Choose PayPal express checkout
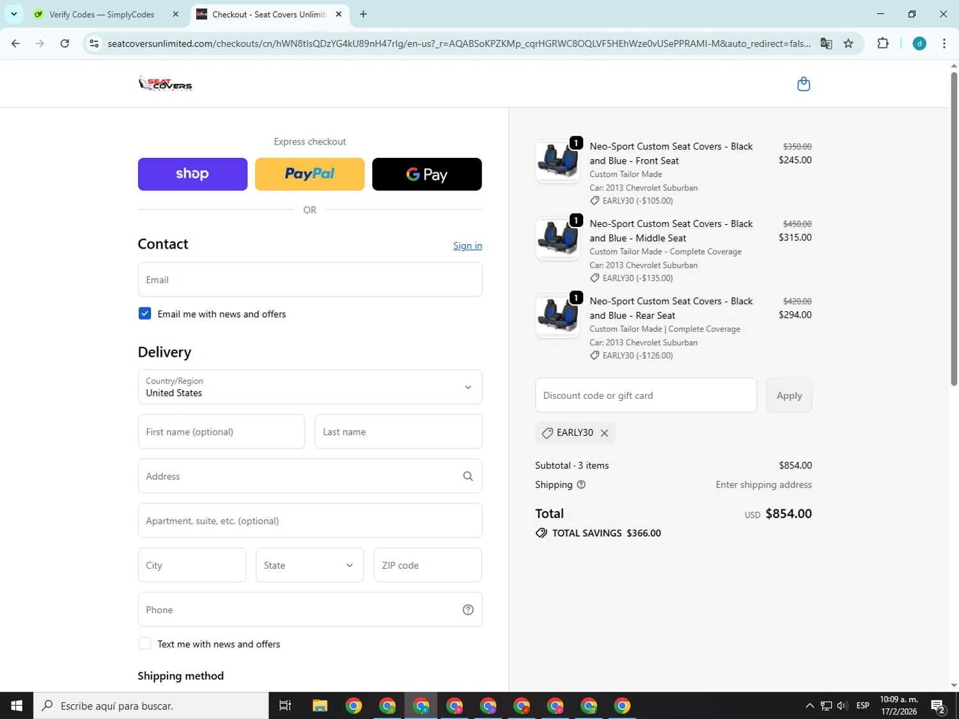 point(309,174)
